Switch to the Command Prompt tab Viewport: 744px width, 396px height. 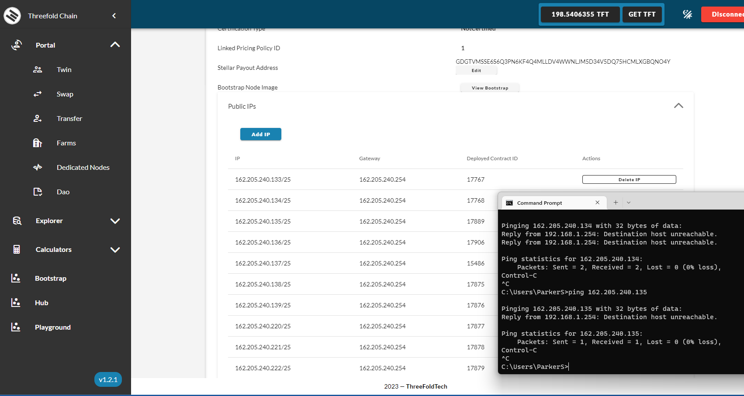click(540, 203)
